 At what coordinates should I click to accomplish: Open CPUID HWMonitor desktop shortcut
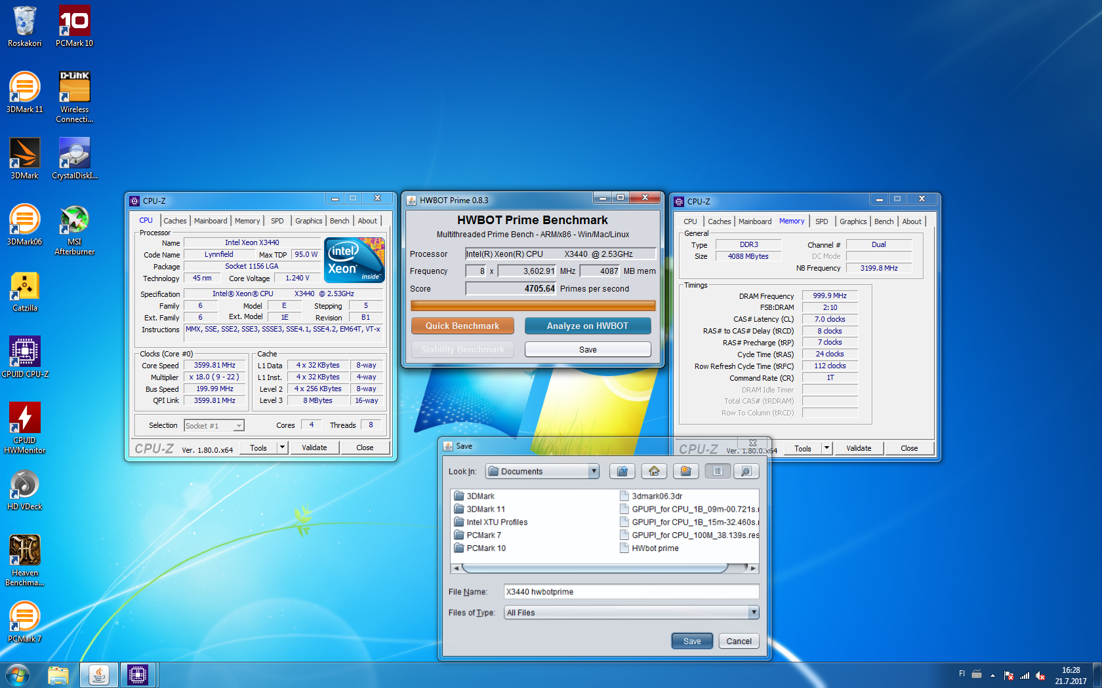(x=24, y=428)
